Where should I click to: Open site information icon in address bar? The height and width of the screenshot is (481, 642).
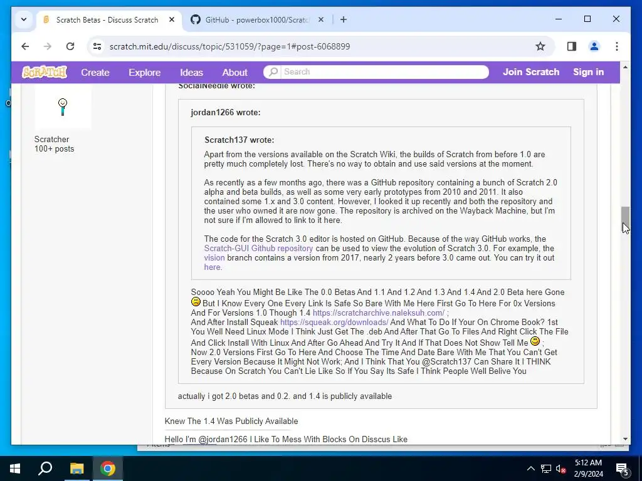tap(97, 46)
